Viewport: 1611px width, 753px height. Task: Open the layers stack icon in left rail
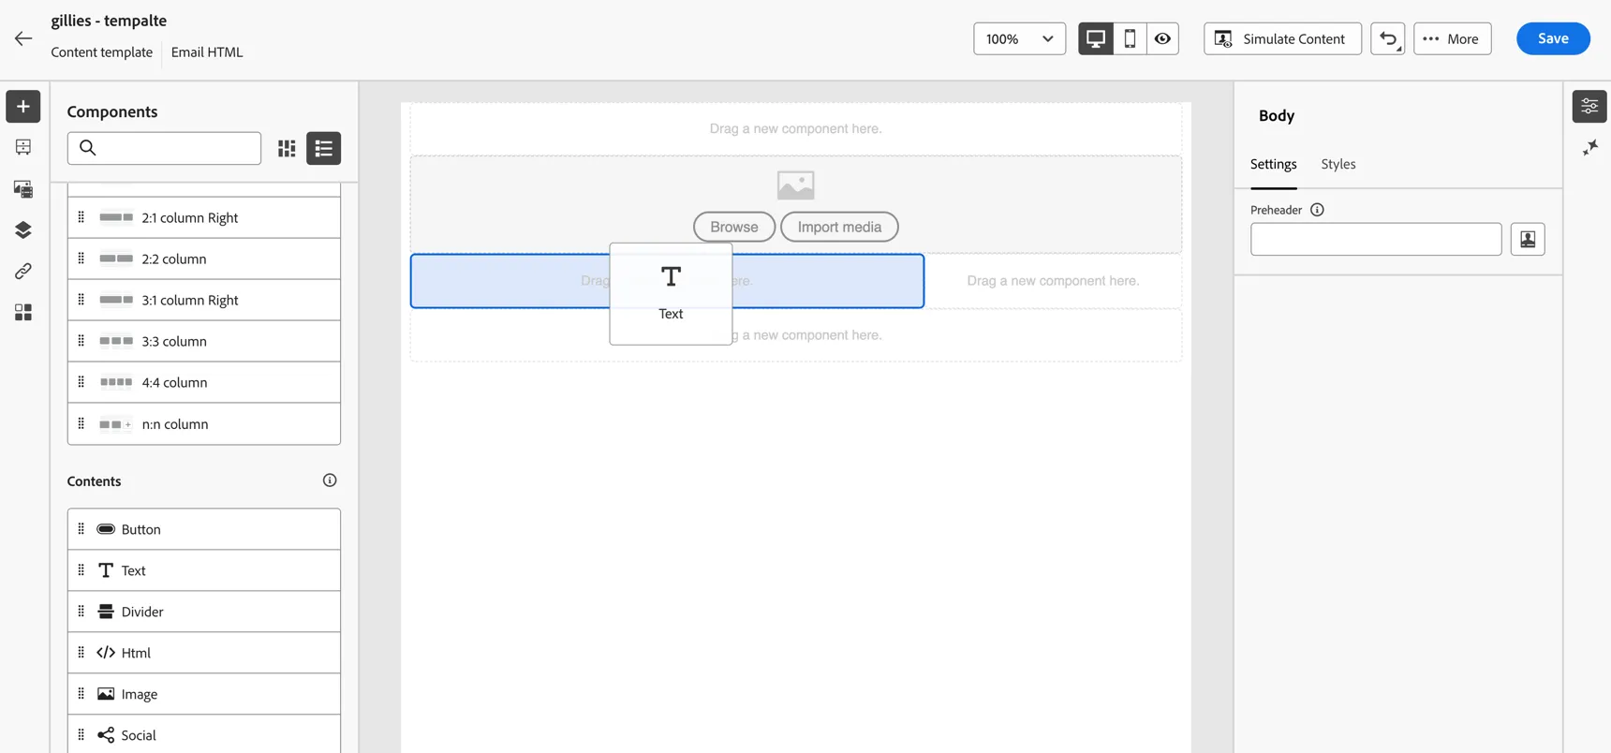(x=23, y=230)
